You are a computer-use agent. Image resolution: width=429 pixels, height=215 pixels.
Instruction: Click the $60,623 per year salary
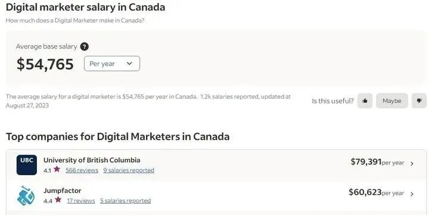coord(376,192)
